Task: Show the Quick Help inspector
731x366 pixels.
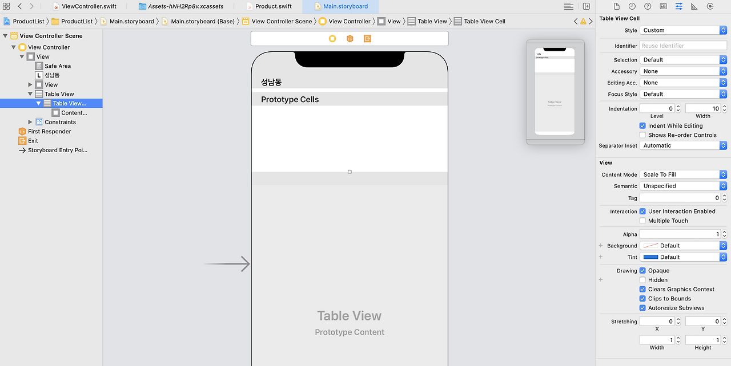Action: coord(648,6)
